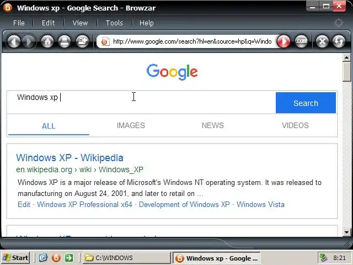
Task: Switch to the IMAGES tab
Action: click(131, 125)
